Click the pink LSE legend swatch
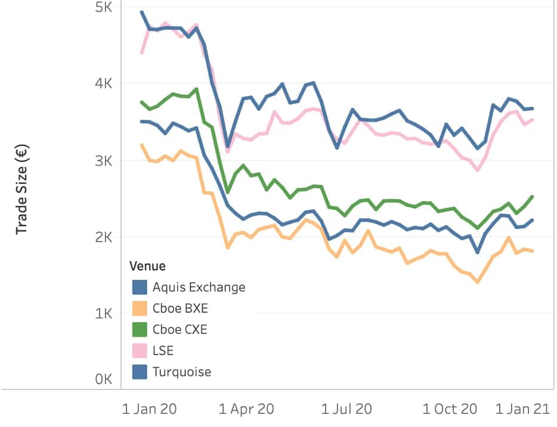 (140, 351)
